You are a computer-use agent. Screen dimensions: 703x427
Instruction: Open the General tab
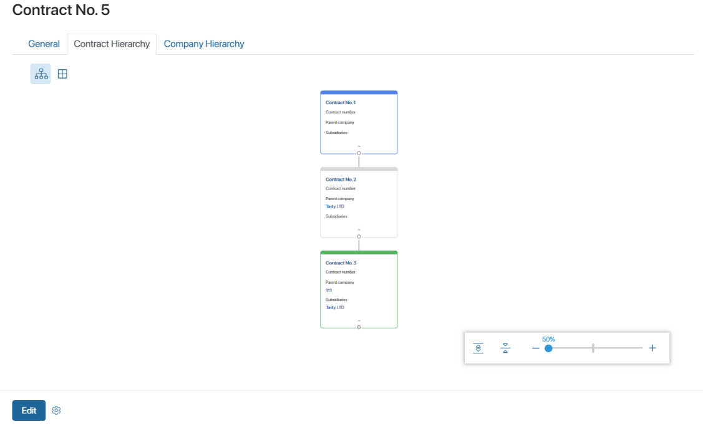44,44
